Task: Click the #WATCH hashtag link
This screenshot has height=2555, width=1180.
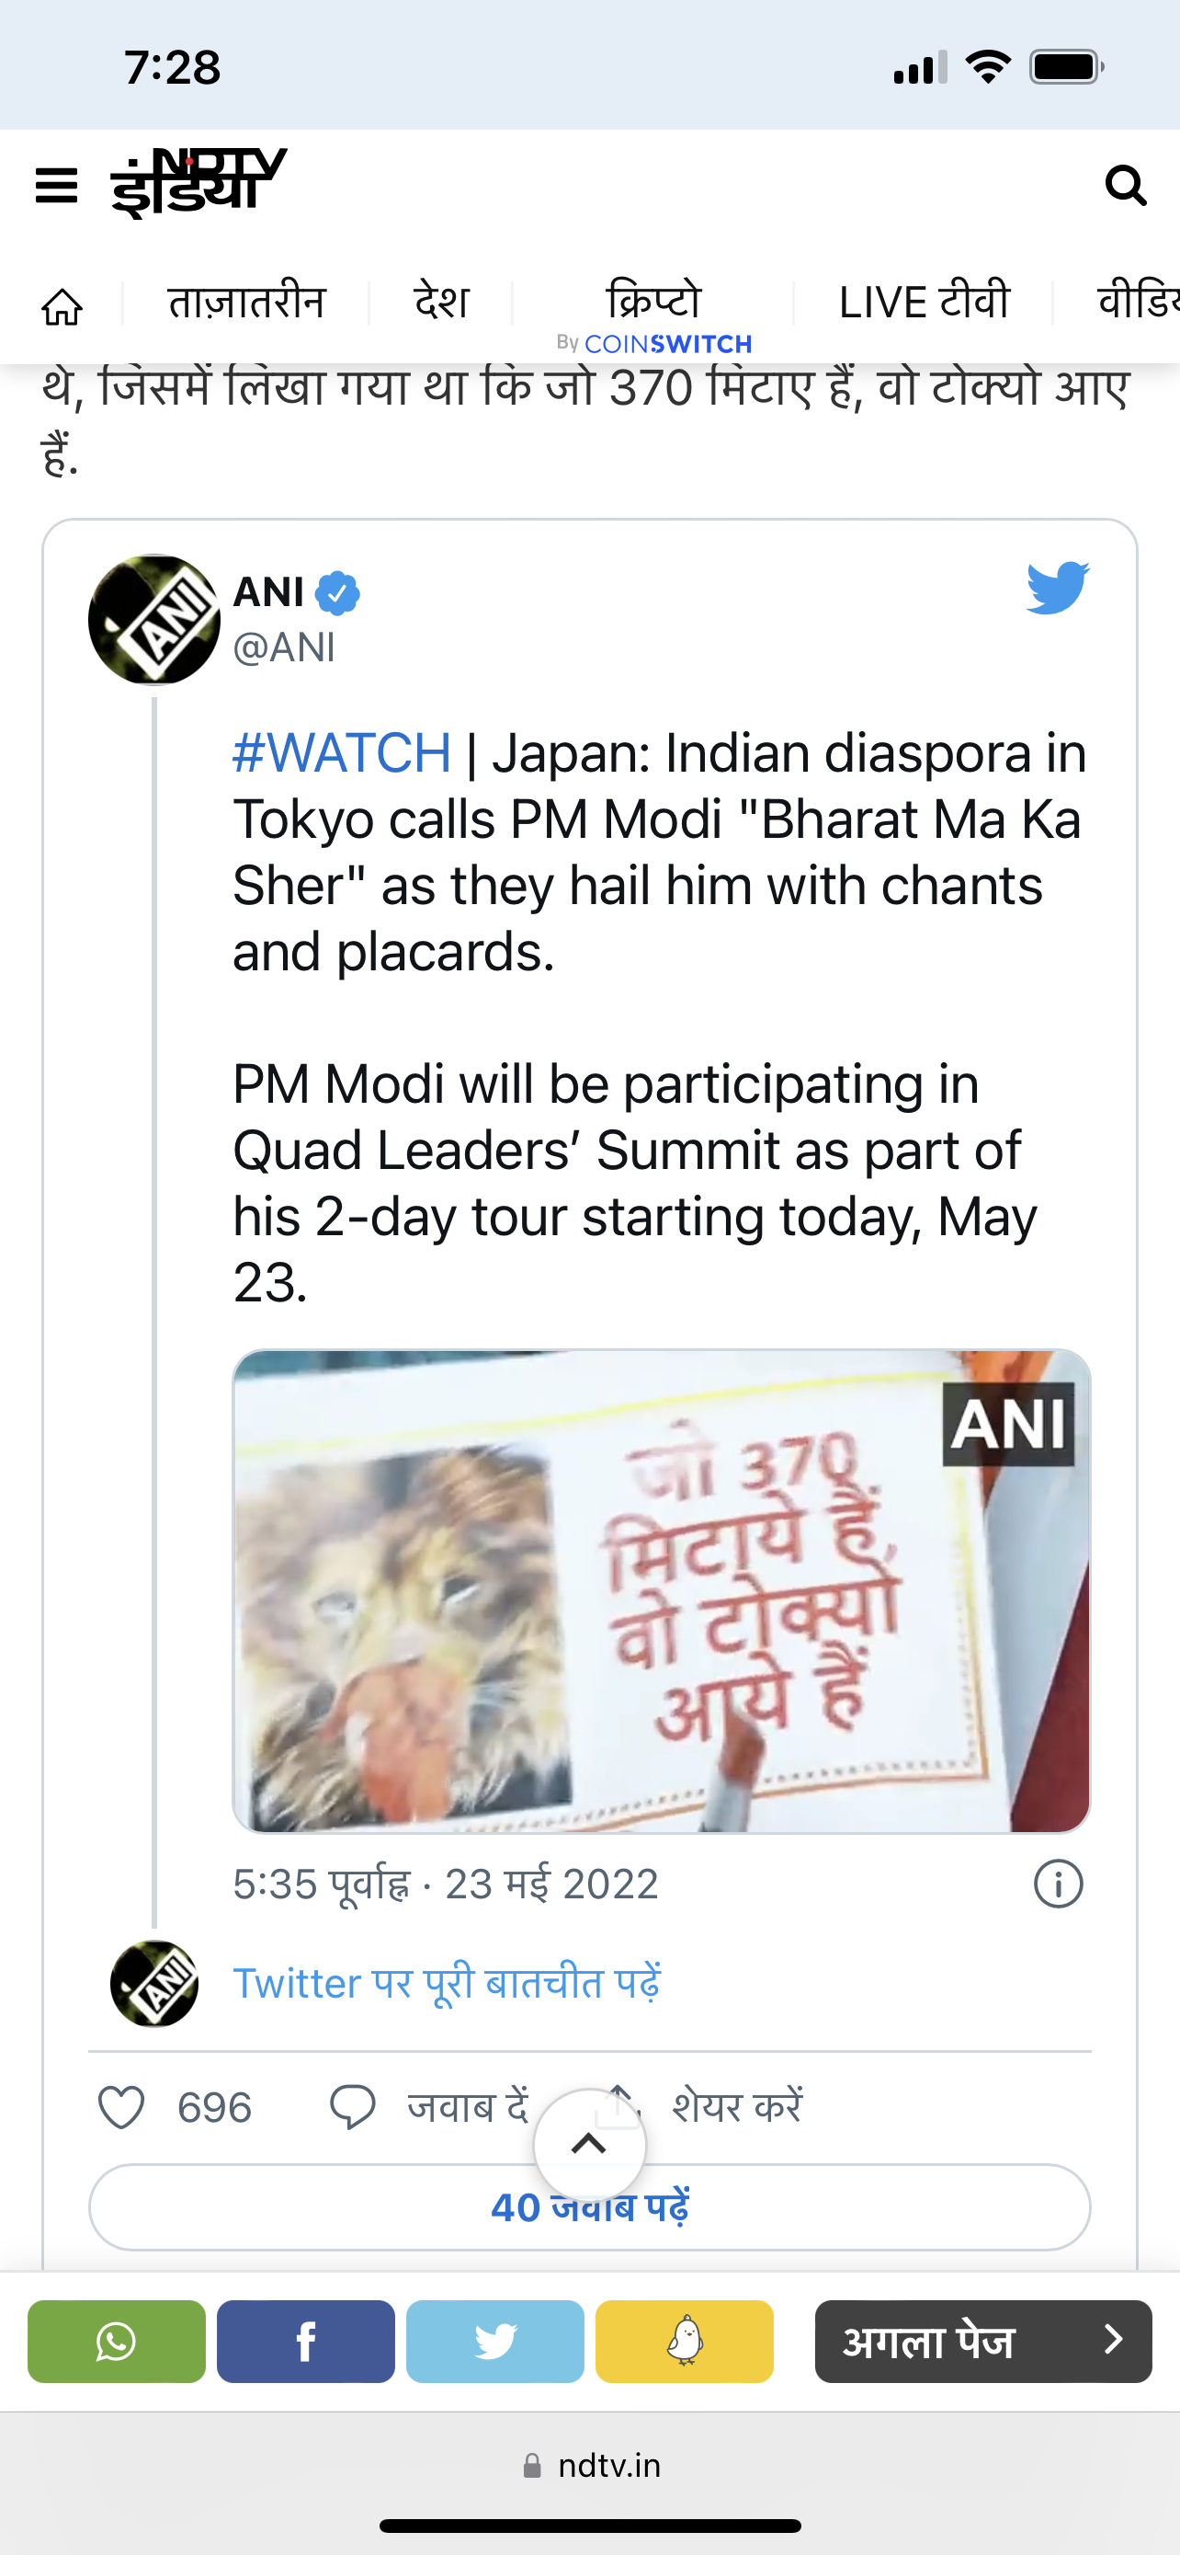Action: (342, 753)
